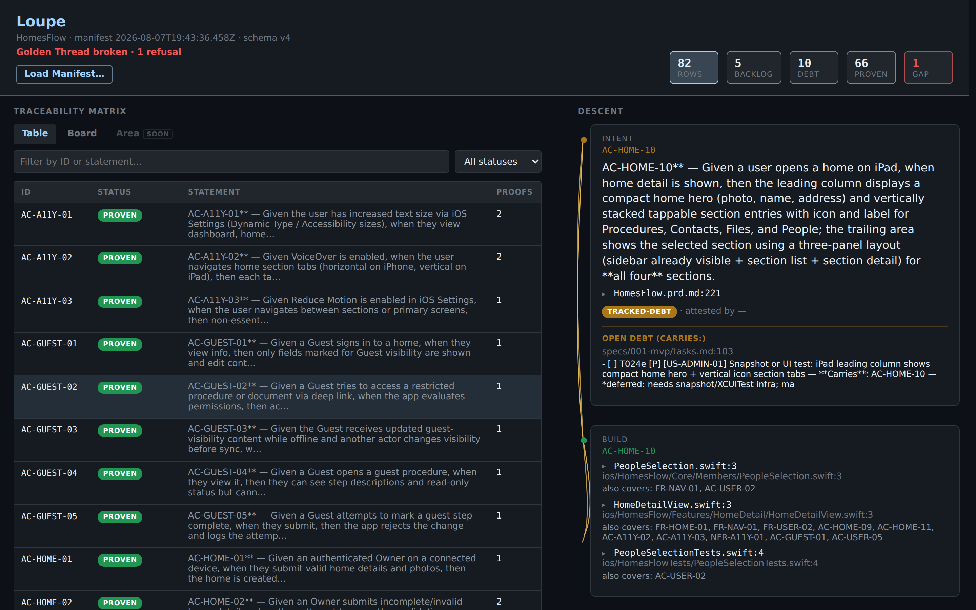Screen dimensions: 976x610
Task: Filter by the 66 Proven stat card
Action: [x=871, y=67]
